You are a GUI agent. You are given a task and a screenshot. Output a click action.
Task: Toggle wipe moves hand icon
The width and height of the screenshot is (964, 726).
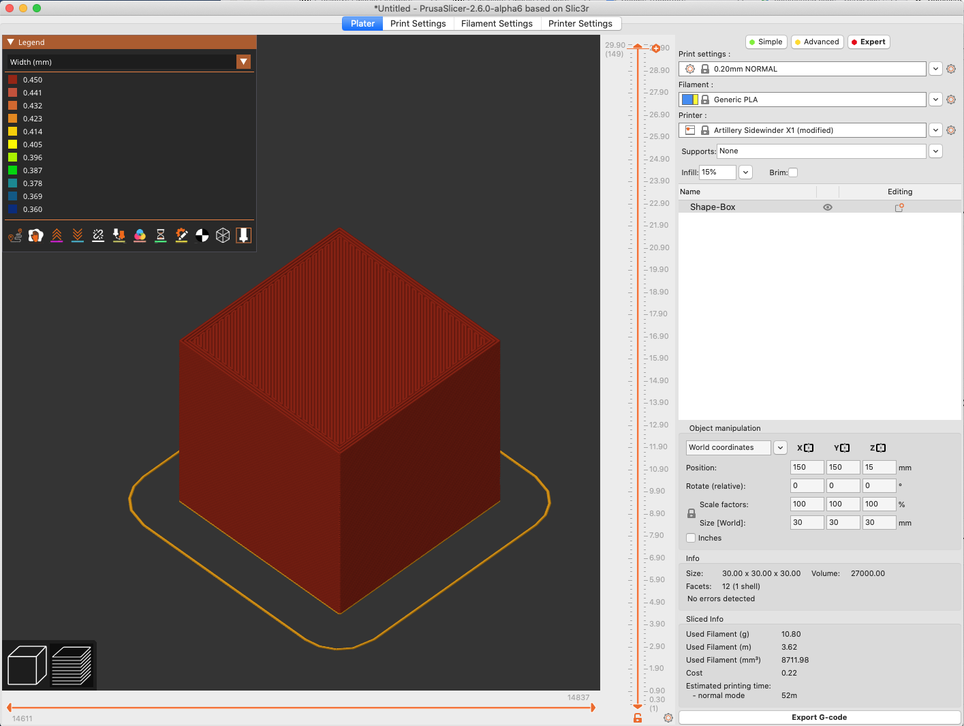click(36, 235)
